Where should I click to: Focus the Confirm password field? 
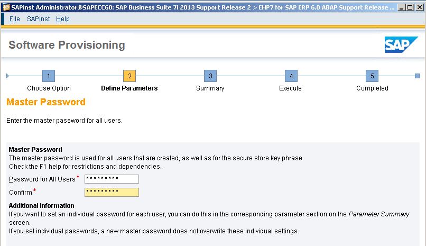click(112, 192)
